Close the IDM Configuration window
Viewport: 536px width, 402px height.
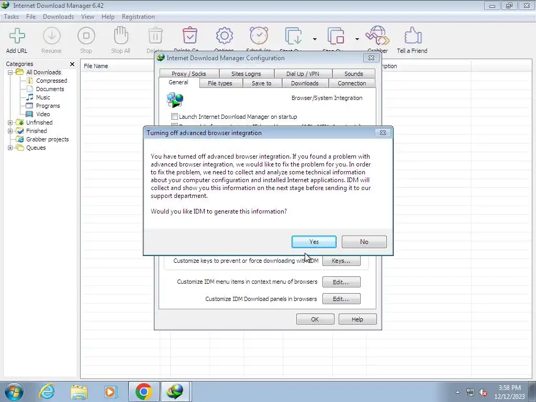click(371, 58)
